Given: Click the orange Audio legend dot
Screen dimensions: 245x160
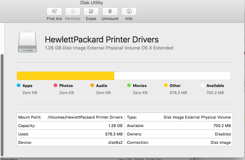Looking at the screenshot, I should point(92,85).
